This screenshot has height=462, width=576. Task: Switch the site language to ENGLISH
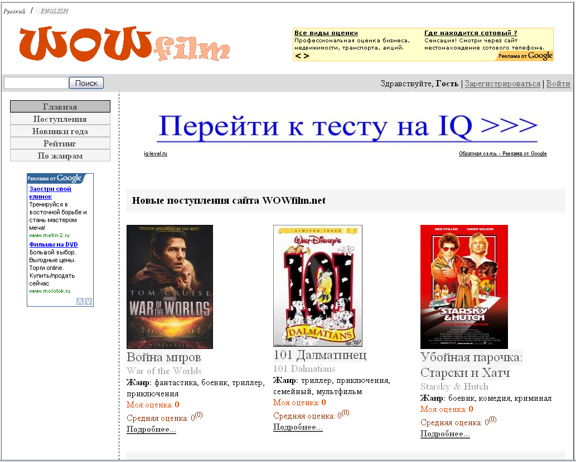click(54, 10)
